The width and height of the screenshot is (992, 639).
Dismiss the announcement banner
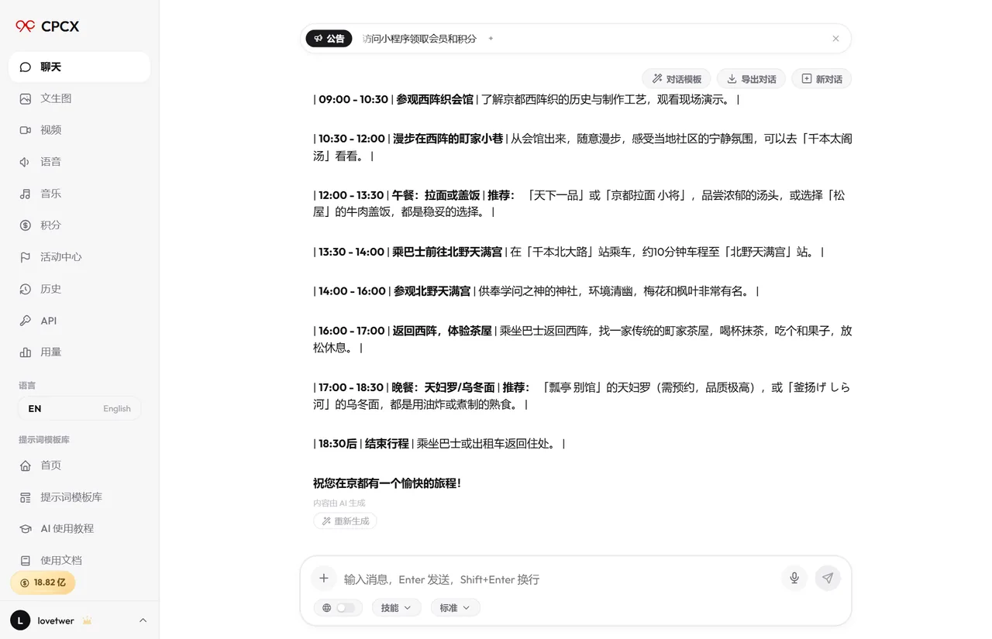click(x=835, y=39)
